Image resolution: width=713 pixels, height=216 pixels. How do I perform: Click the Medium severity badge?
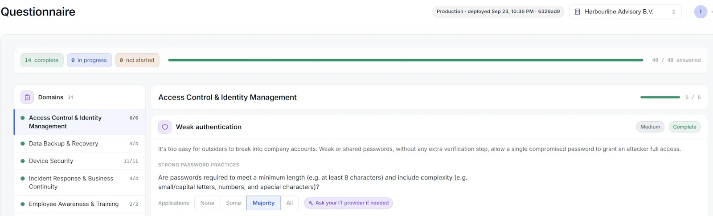tap(650, 127)
